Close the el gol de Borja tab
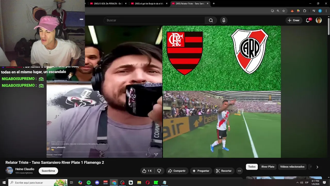 [167, 4]
